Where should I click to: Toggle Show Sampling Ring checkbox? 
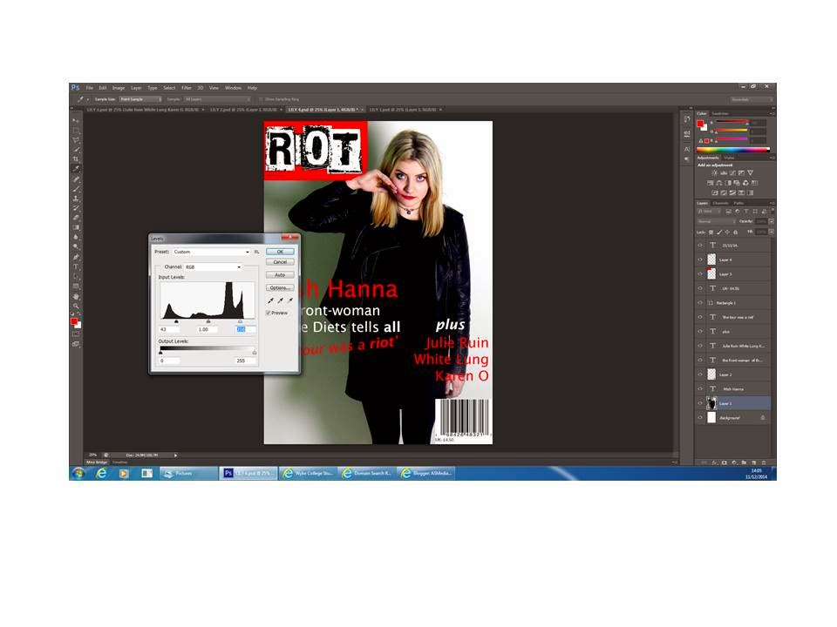pos(261,99)
